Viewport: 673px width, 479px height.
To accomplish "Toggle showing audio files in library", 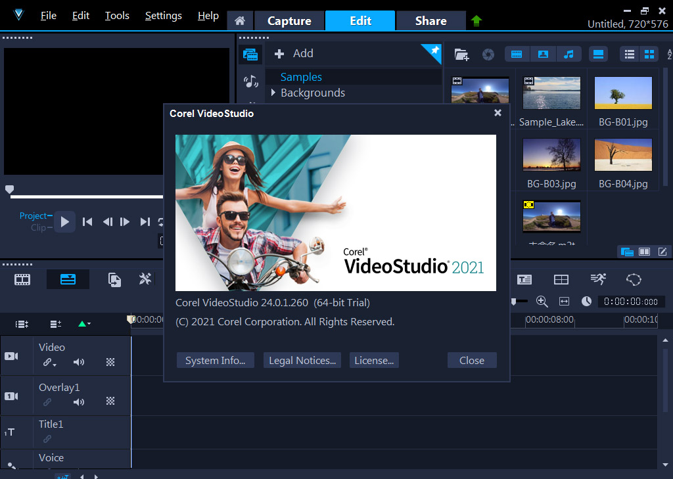I will (x=569, y=54).
